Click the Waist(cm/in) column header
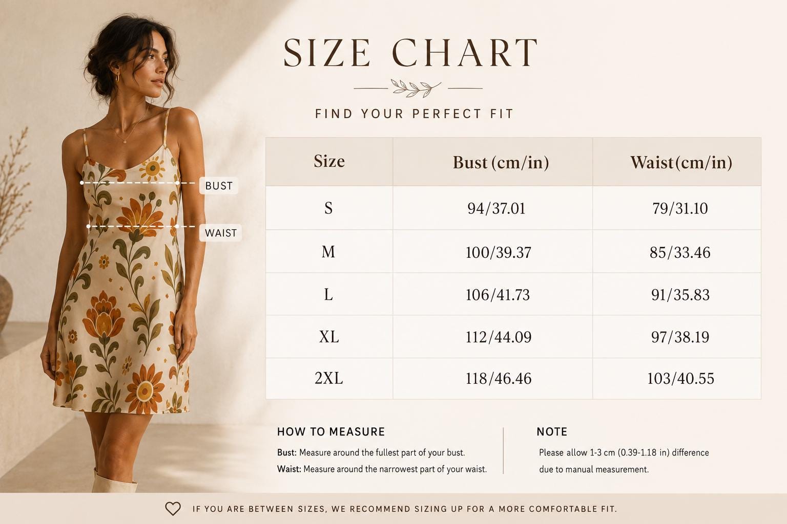Screen dimensions: 787x524 click(681, 162)
